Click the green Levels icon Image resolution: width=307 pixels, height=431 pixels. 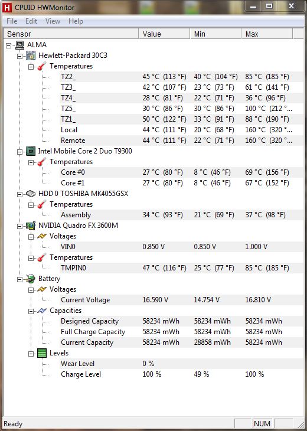click(42, 353)
